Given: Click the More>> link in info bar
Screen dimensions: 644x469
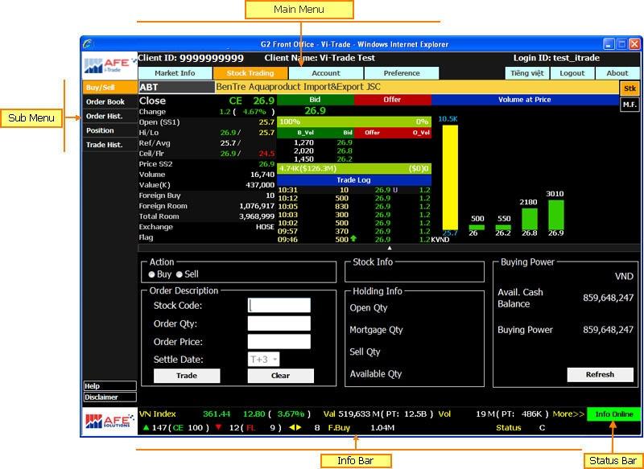Looking at the screenshot, I should [x=569, y=414].
